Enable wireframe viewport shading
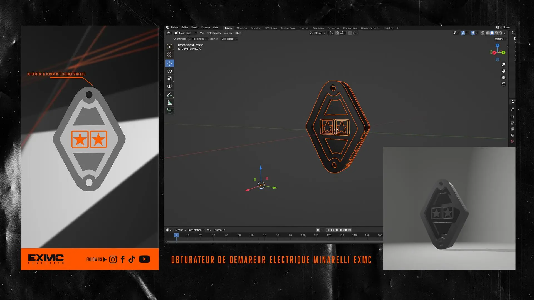Viewport: 534px width, 300px height. [x=488, y=33]
